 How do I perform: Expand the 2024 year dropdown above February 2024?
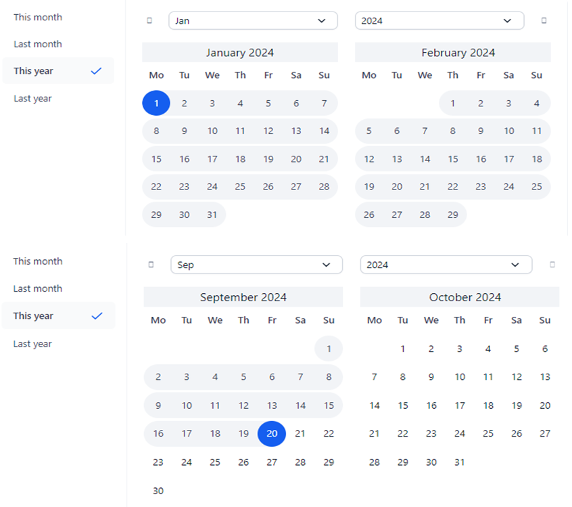point(439,20)
